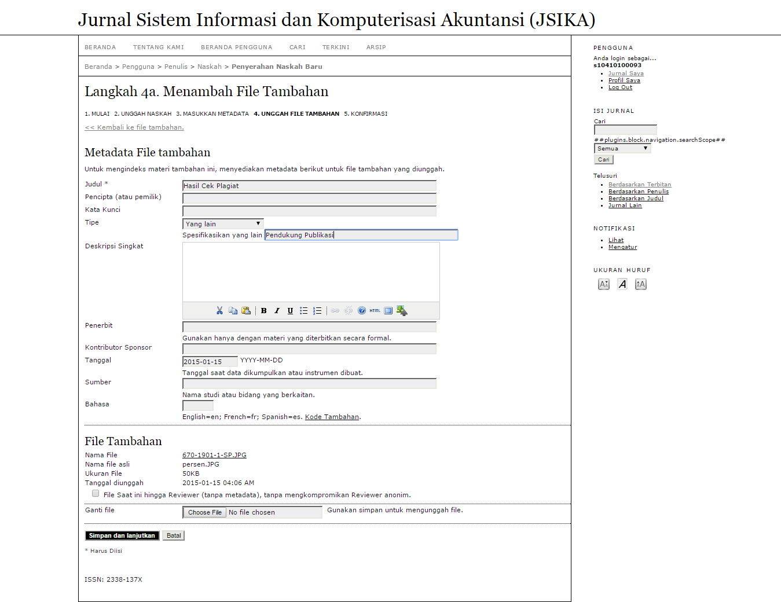Open the ARSIP menu item

(x=376, y=47)
